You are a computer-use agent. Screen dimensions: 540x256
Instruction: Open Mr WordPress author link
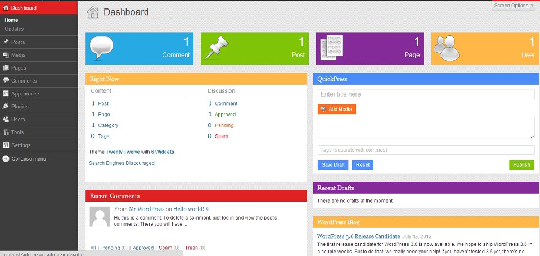coord(147,209)
